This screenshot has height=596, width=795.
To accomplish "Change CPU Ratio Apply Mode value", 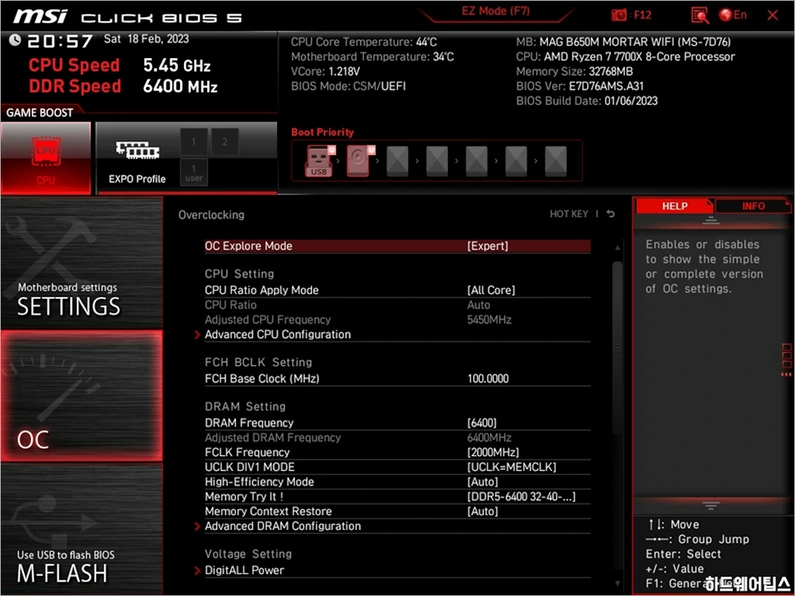I will coord(491,290).
